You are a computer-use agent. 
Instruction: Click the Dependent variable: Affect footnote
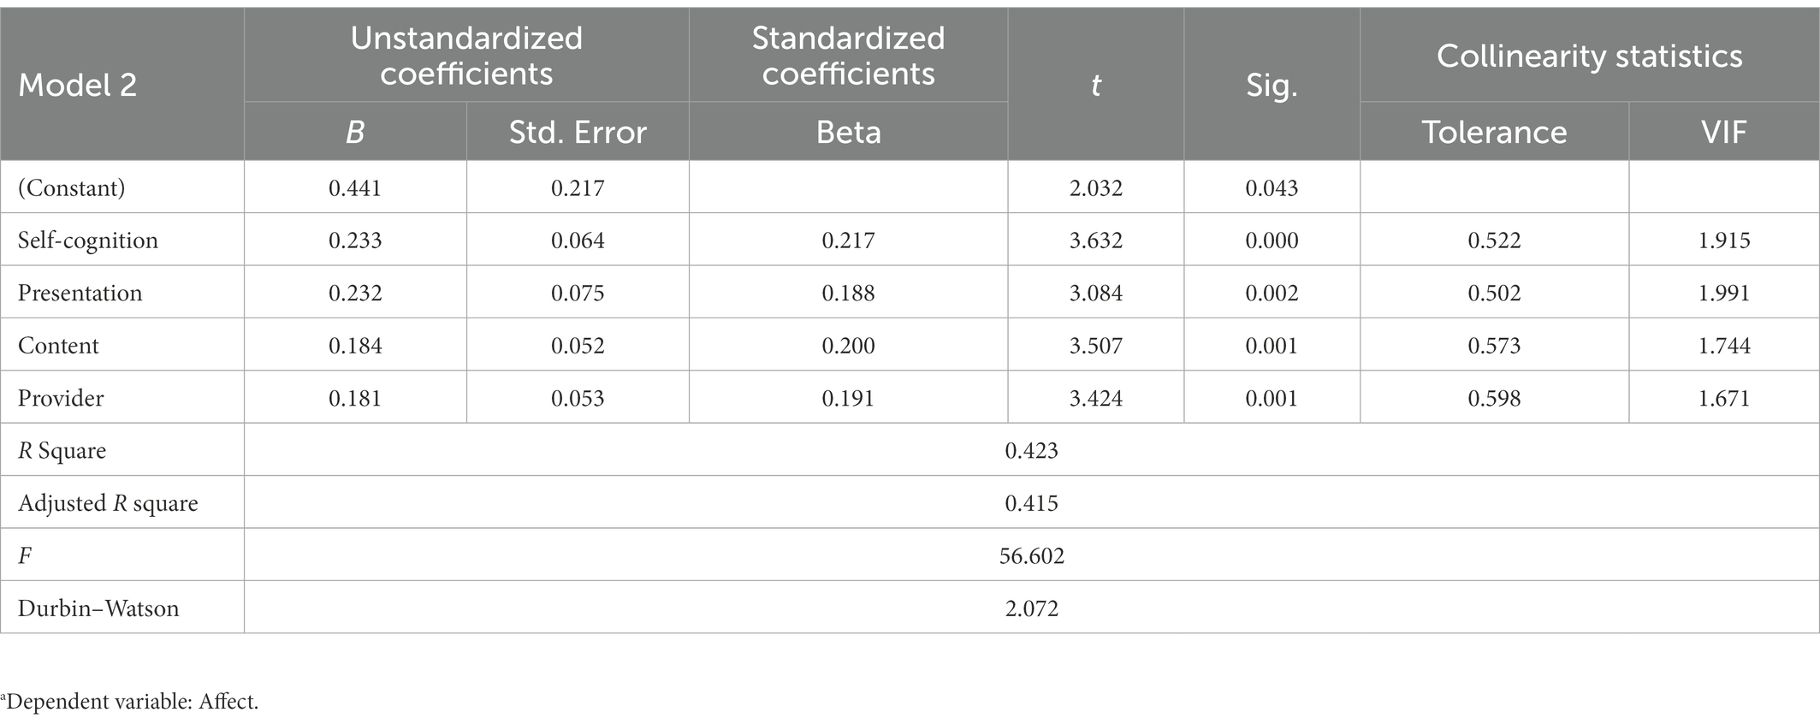(x=129, y=702)
